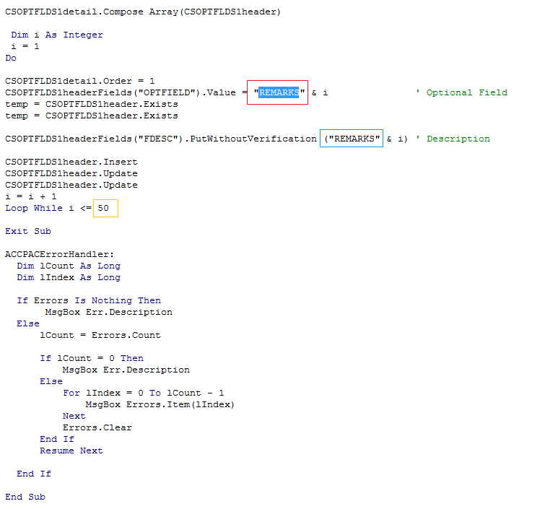Place cursor on the 'Do' keyword
This screenshot has height=509, width=545.
pyautogui.click(x=11, y=58)
